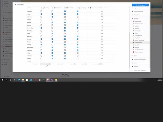Select the Journal template
This screenshot has height=122, width=163.
point(137,28)
